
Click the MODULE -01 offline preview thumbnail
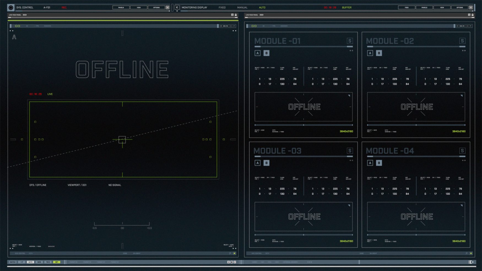tap(304, 107)
